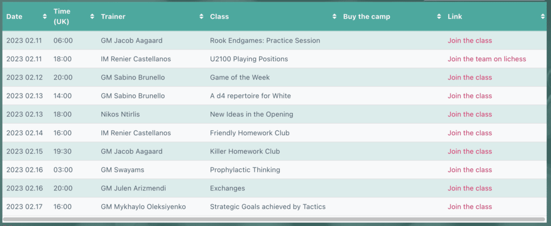Join New Ideas in the Opening class
Screen dimensions: 551x226
pyautogui.click(x=470, y=114)
